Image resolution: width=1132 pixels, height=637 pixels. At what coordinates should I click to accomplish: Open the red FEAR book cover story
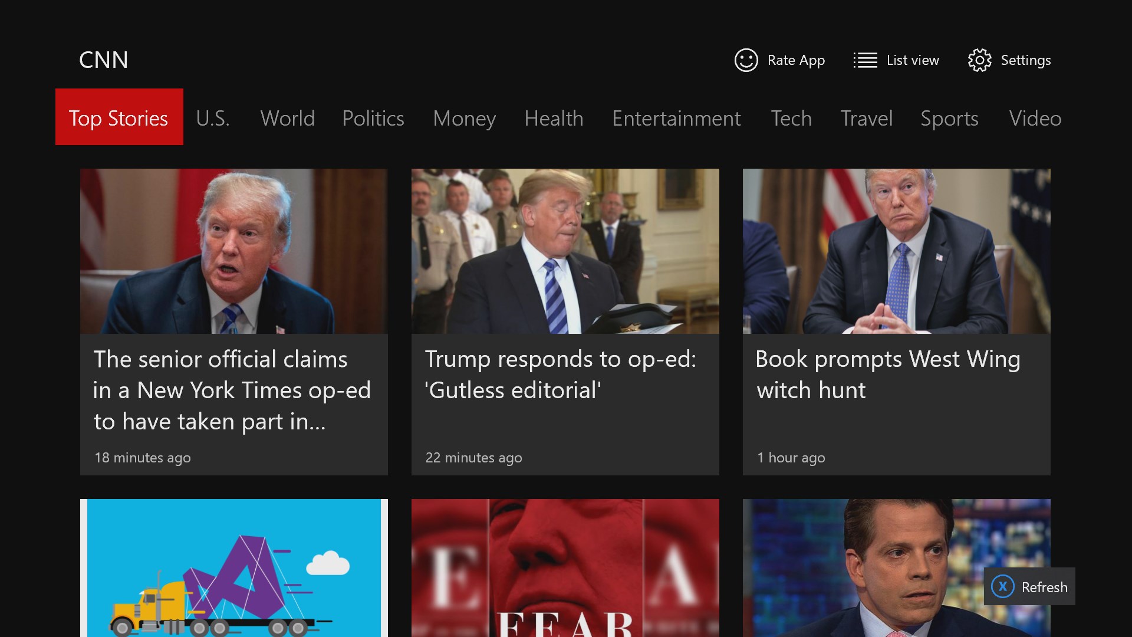[x=565, y=567]
